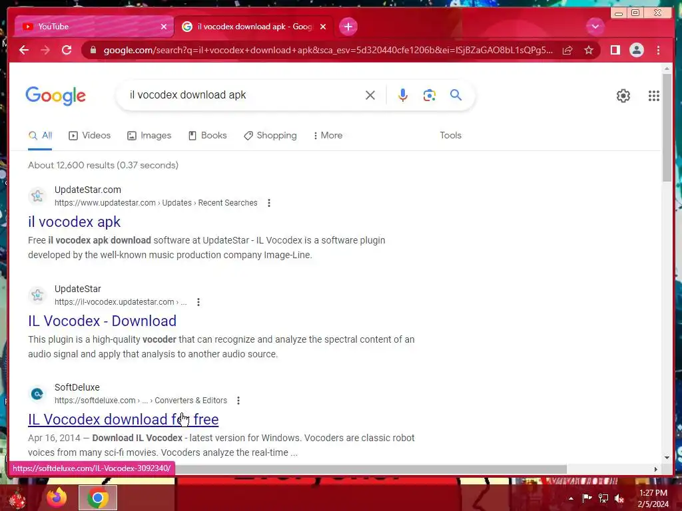
Task: Switch to Shopping results
Action: (270, 136)
